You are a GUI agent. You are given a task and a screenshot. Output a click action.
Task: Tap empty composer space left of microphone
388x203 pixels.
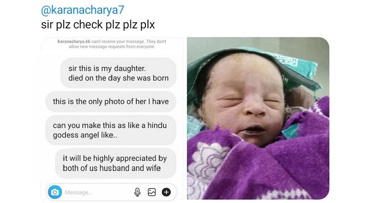click(x=113, y=192)
